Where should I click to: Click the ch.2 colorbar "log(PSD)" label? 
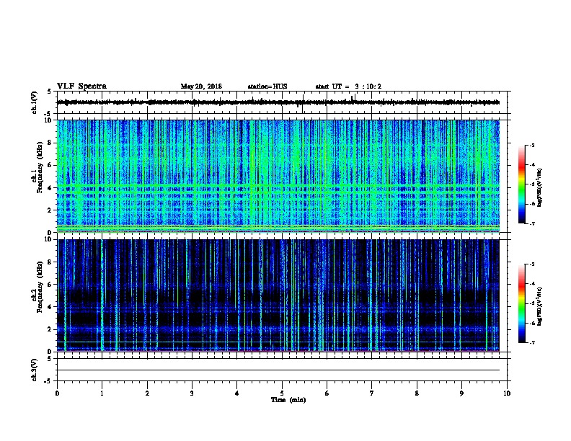pos(540,306)
